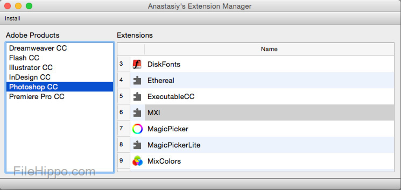The width and height of the screenshot is (401, 190).
Task: Close the Extension Manager window
Action: [7, 6]
